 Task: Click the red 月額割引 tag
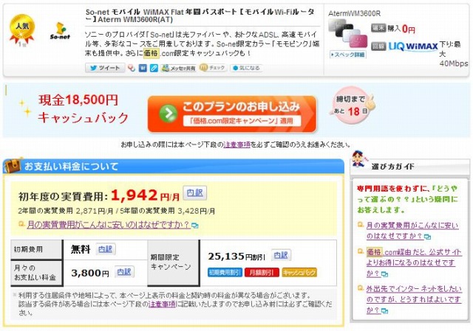(262, 272)
